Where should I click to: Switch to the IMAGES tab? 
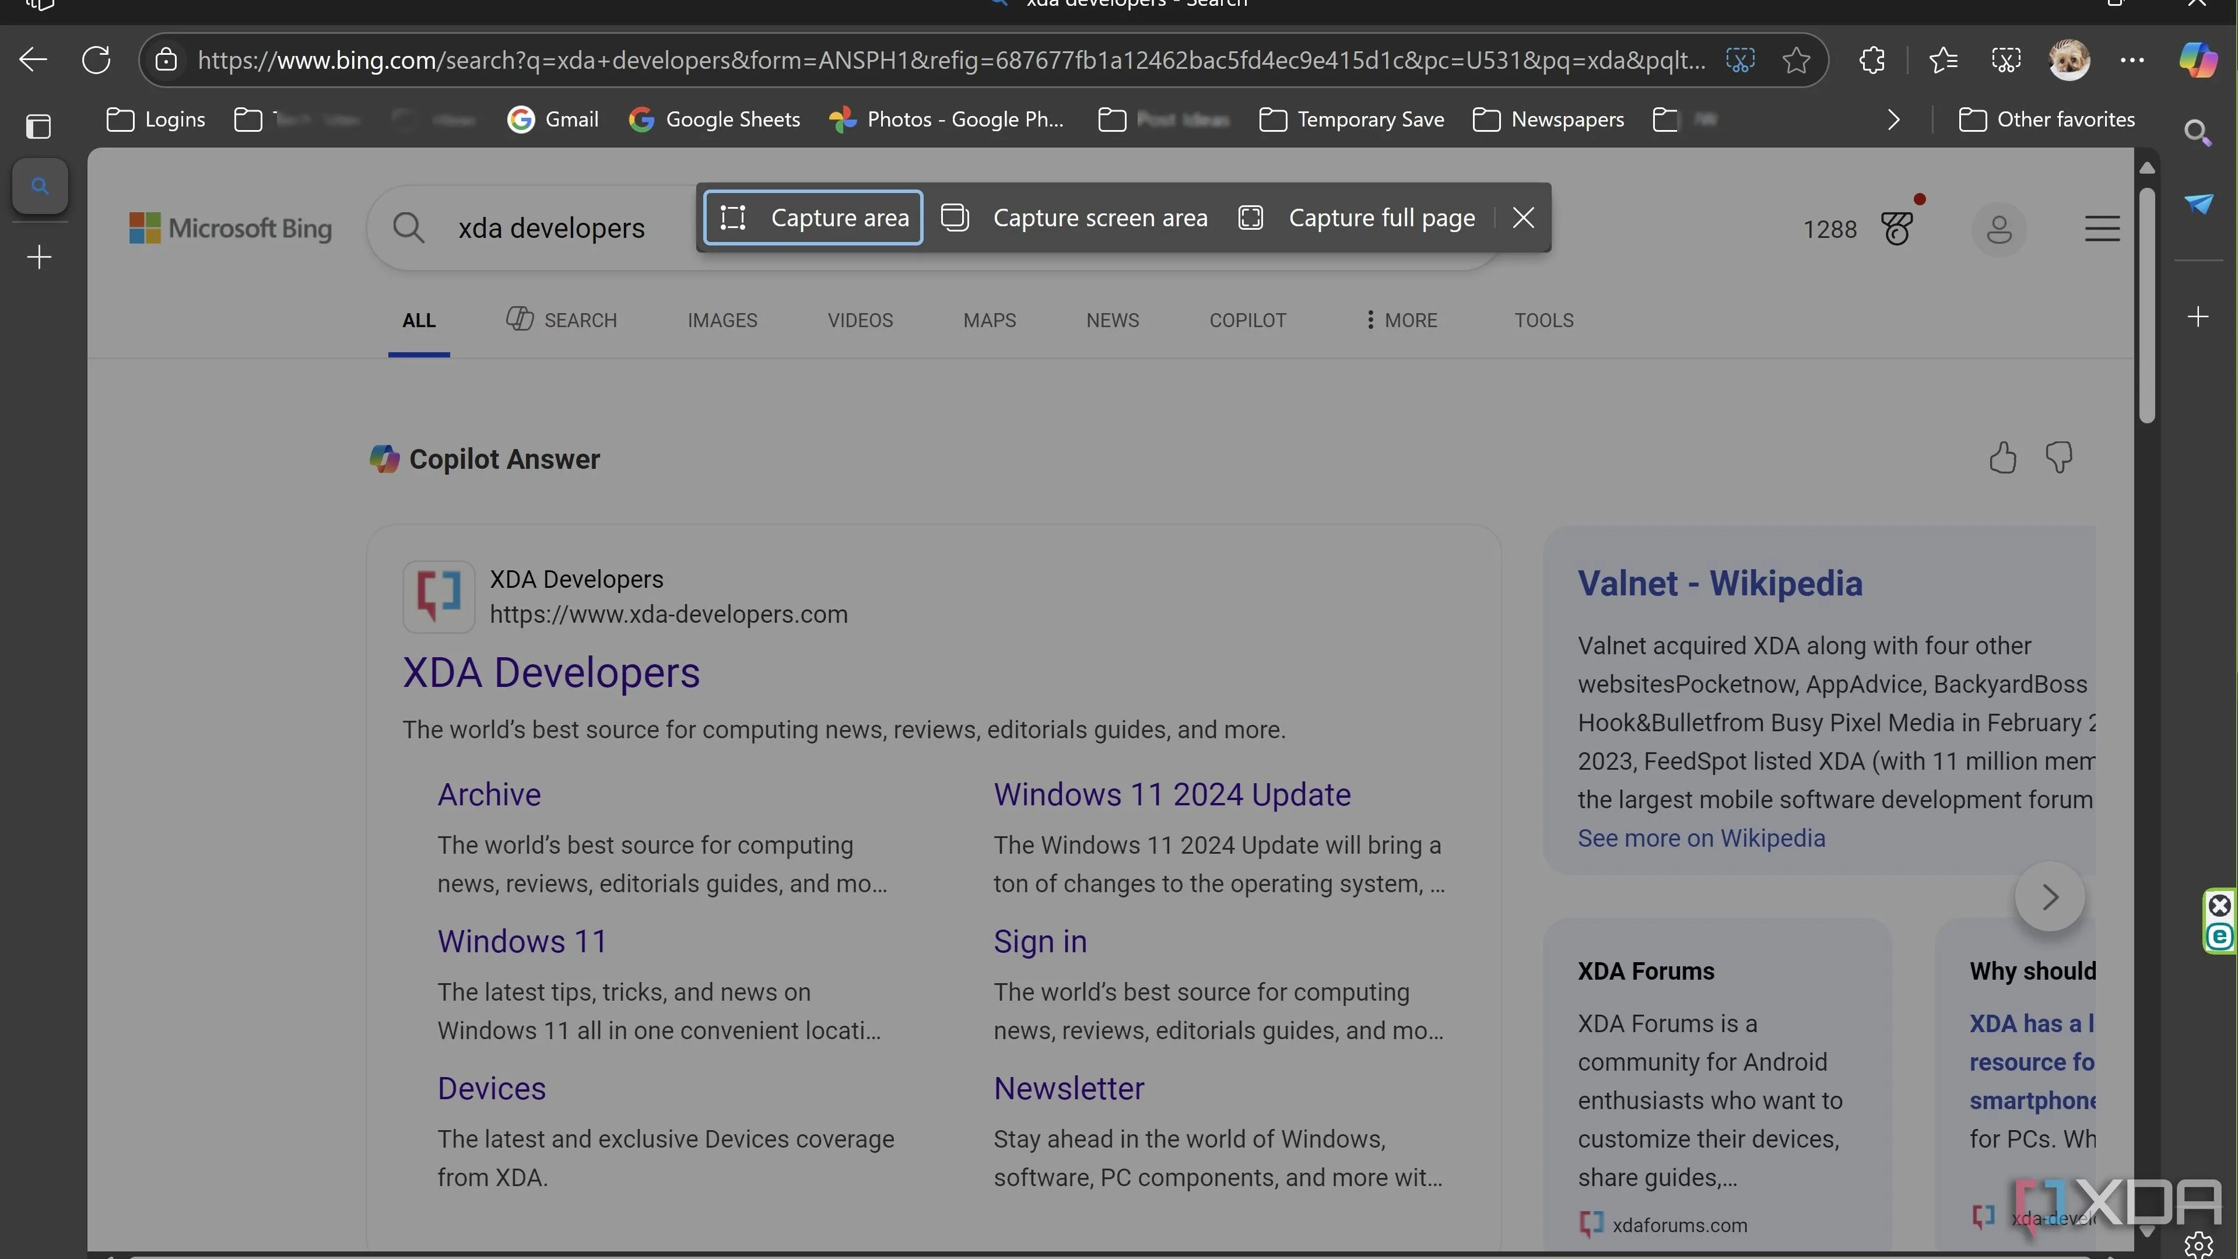(x=722, y=321)
